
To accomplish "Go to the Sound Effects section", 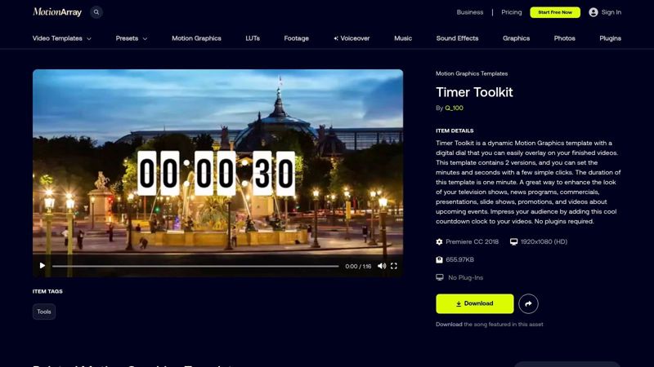I will click(x=457, y=38).
